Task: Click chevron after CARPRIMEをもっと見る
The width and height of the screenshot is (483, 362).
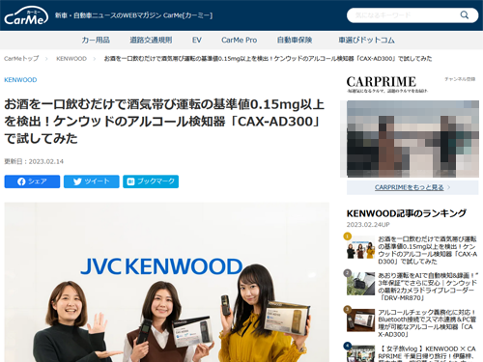Action: [449, 187]
